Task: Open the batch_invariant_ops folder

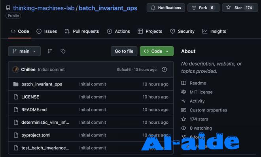Action: point(42,84)
